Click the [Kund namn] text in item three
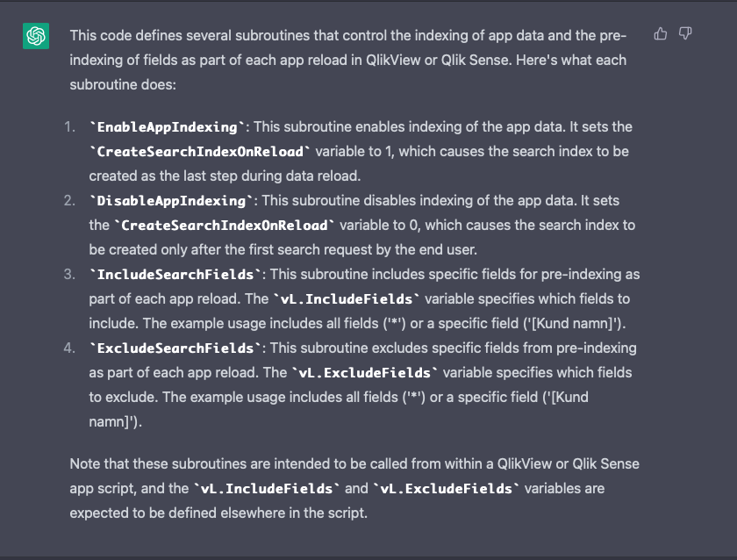Screen dimensions: 737x560 point(572,324)
